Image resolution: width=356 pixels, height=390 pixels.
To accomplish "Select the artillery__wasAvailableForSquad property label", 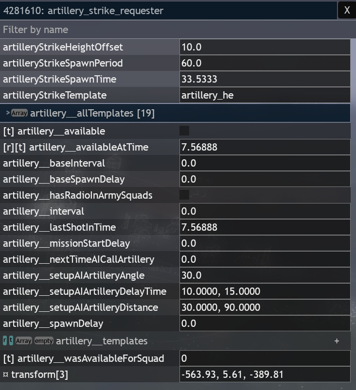I will tap(83, 358).
